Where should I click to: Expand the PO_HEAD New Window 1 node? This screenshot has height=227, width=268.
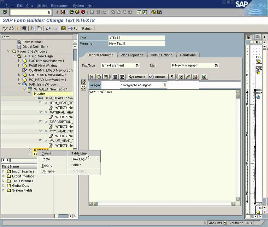tap(19, 80)
